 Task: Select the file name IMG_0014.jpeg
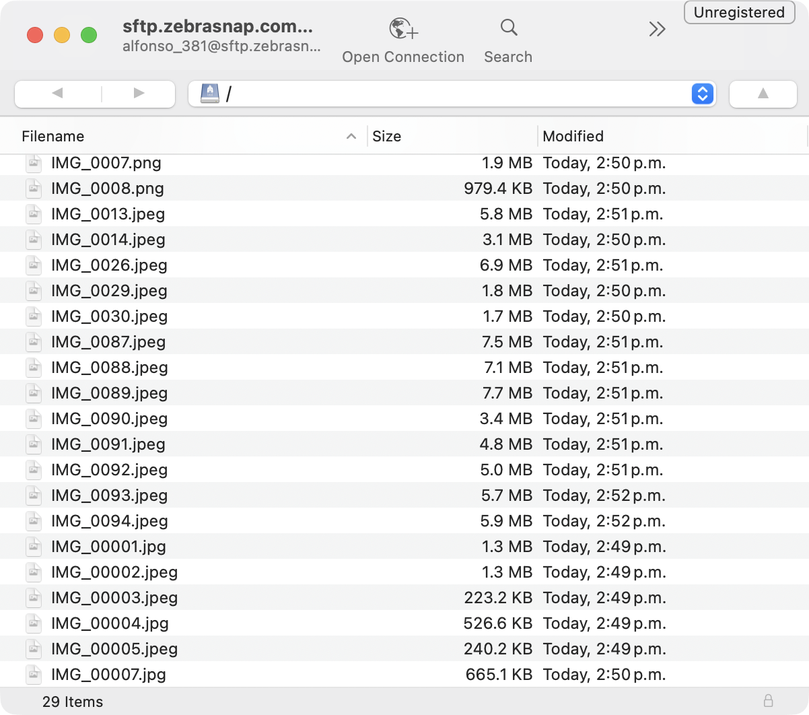pos(108,240)
